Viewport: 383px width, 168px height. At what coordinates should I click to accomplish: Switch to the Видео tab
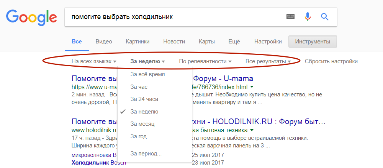click(x=104, y=42)
